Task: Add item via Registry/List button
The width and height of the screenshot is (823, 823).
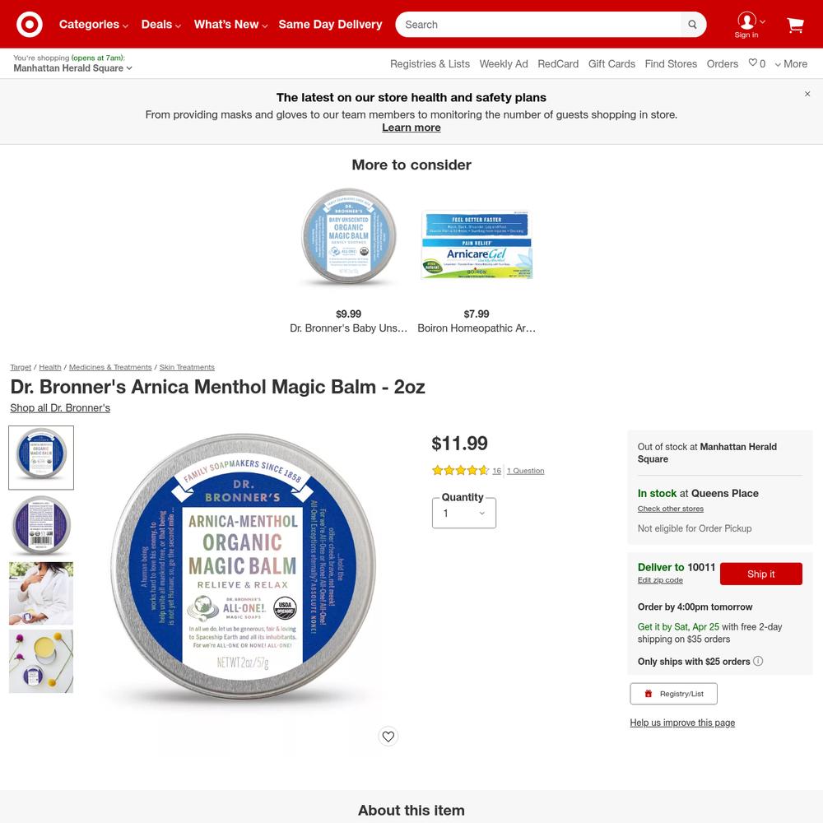Action: 673,693
